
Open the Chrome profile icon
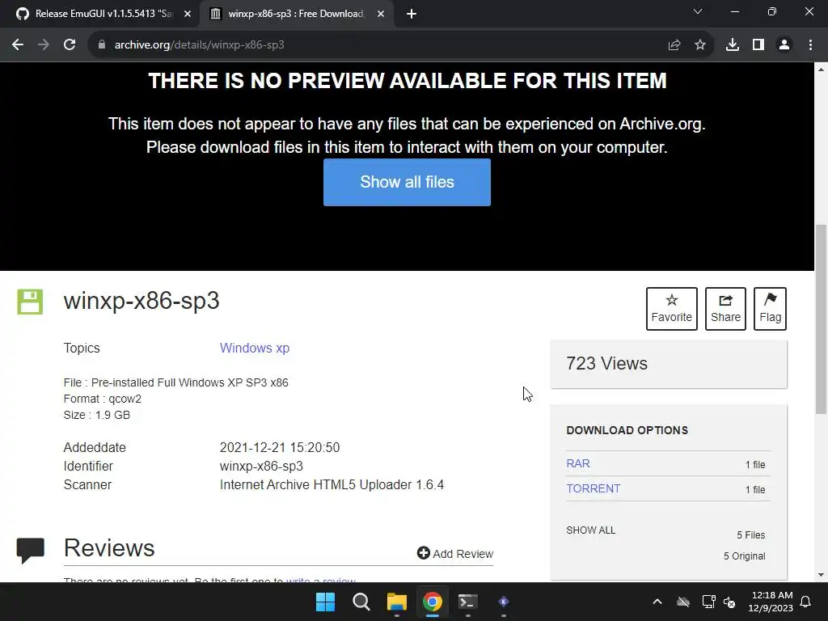[x=784, y=45]
